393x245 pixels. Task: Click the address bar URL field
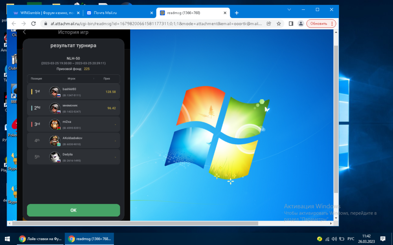[x=157, y=24]
